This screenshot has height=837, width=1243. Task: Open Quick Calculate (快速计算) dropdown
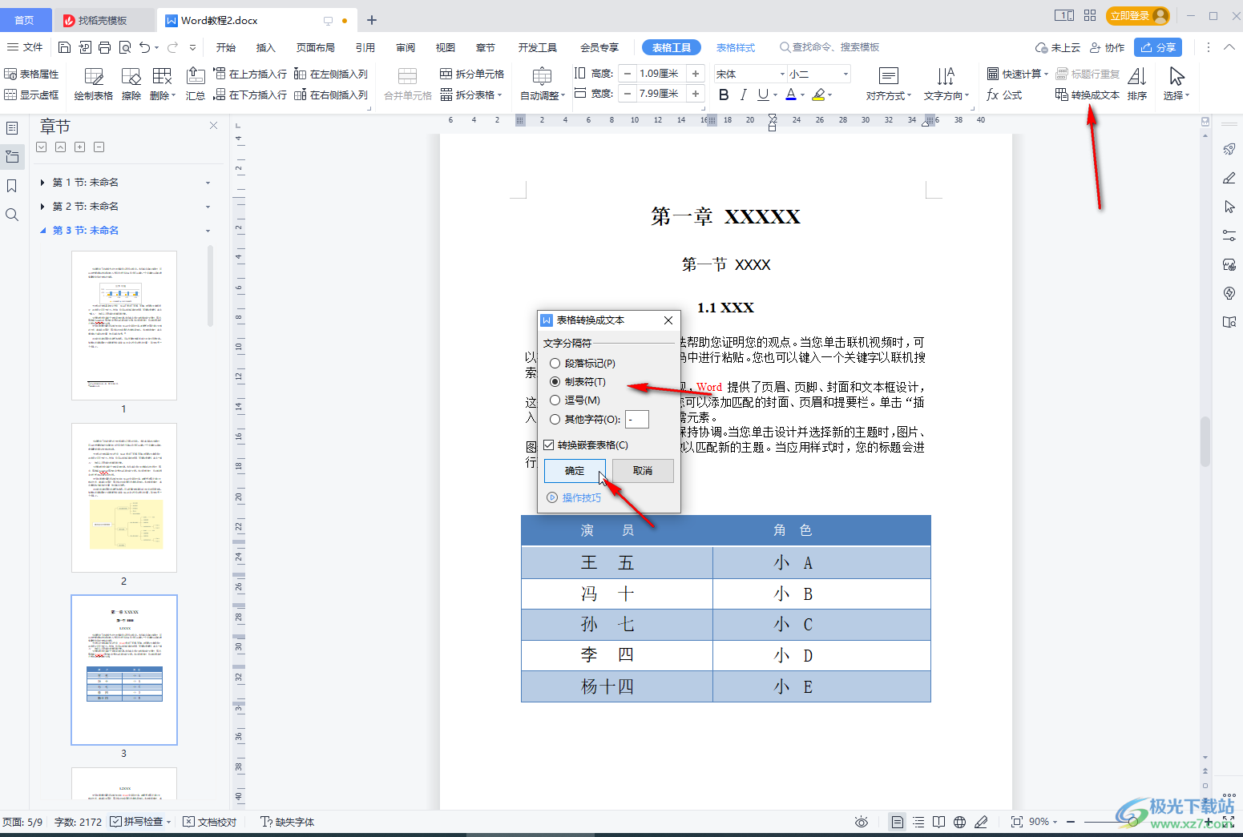[1018, 74]
